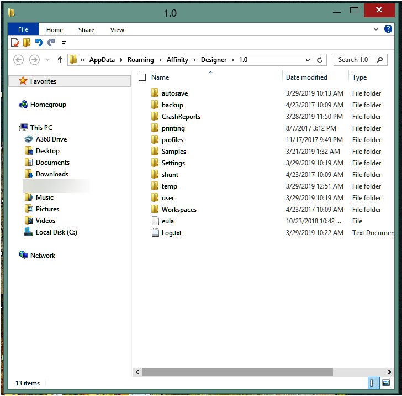This screenshot has height=396, width=402.
Task: Expand the Designer breadcrumb arrow
Action: (x=233, y=60)
